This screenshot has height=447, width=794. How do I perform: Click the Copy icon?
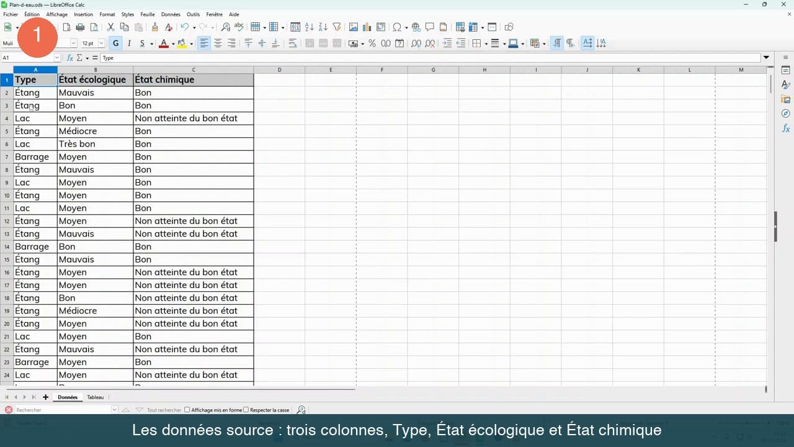pyautogui.click(x=124, y=27)
